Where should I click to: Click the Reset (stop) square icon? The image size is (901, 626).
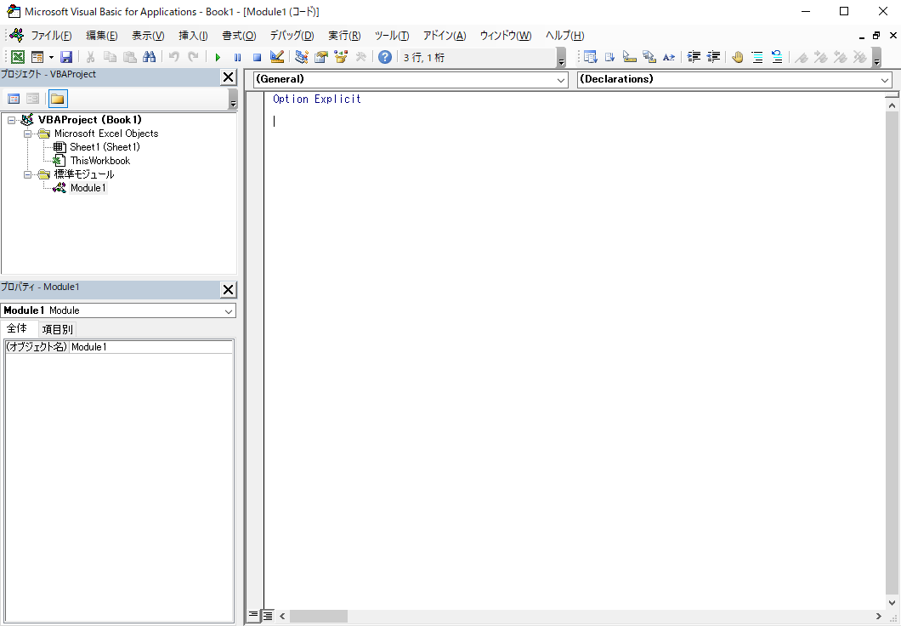(x=257, y=57)
